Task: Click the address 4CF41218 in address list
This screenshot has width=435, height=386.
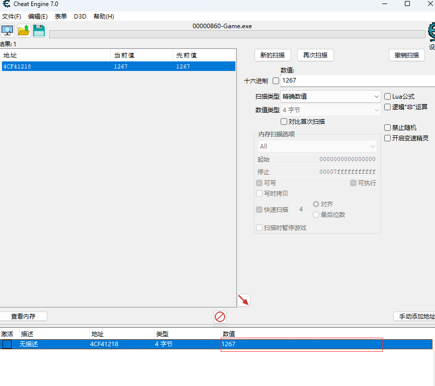Action: (x=104, y=344)
